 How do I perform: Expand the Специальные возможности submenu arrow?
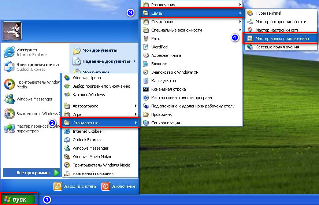click(240, 30)
